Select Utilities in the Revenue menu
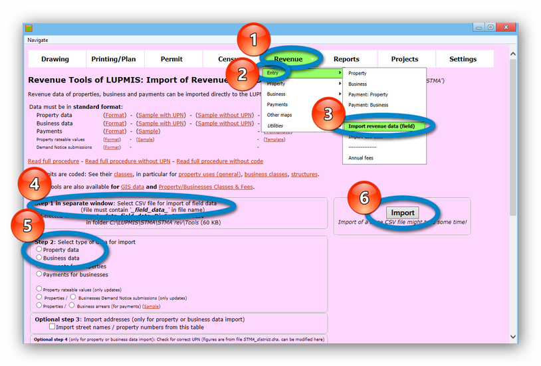The width and height of the screenshot is (541, 366). 275,126
